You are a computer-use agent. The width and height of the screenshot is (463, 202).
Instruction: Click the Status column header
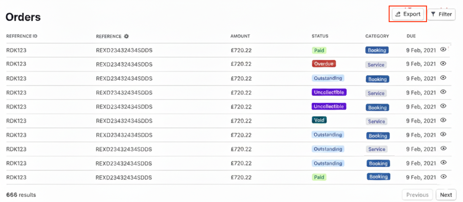point(320,36)
